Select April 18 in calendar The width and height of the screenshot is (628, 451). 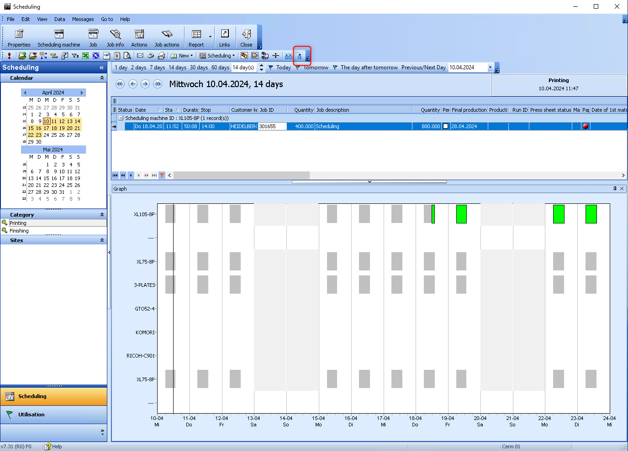[54, 128]
